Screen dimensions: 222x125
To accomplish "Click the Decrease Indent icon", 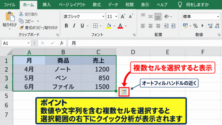I will tap(166, 26).
